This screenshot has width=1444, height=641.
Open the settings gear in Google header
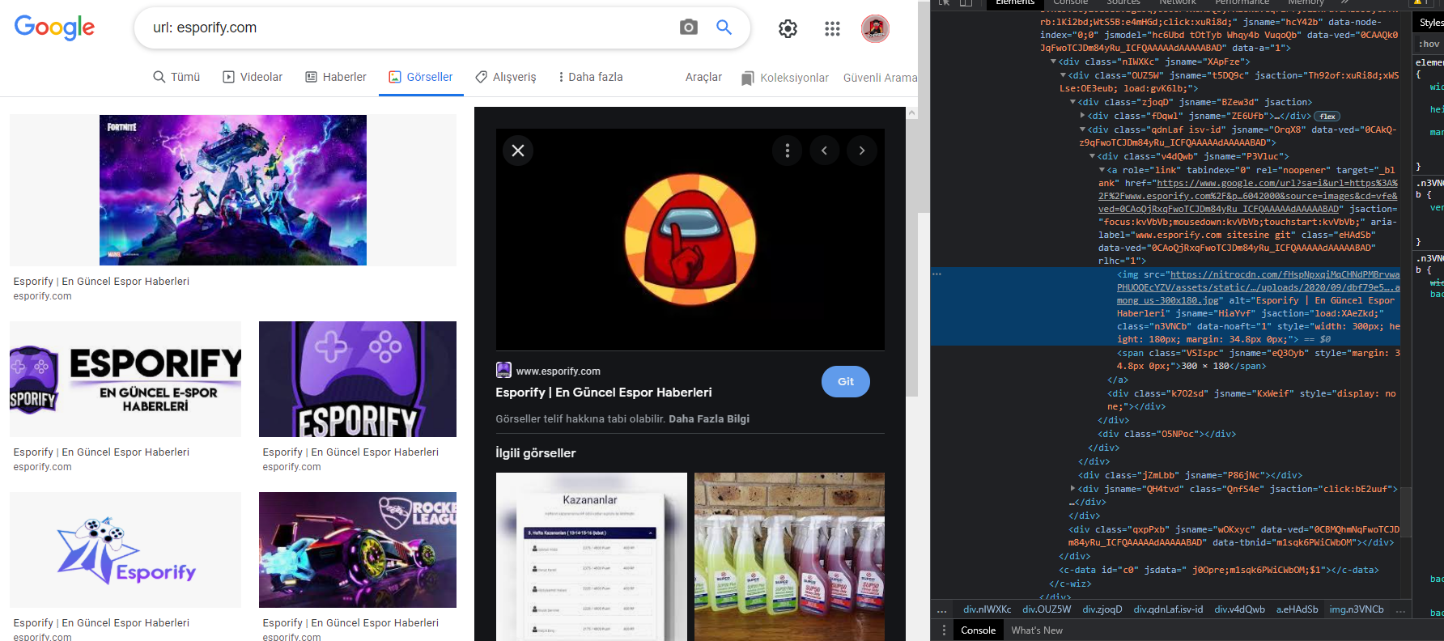pyautogui.click(x=788, y=29)
